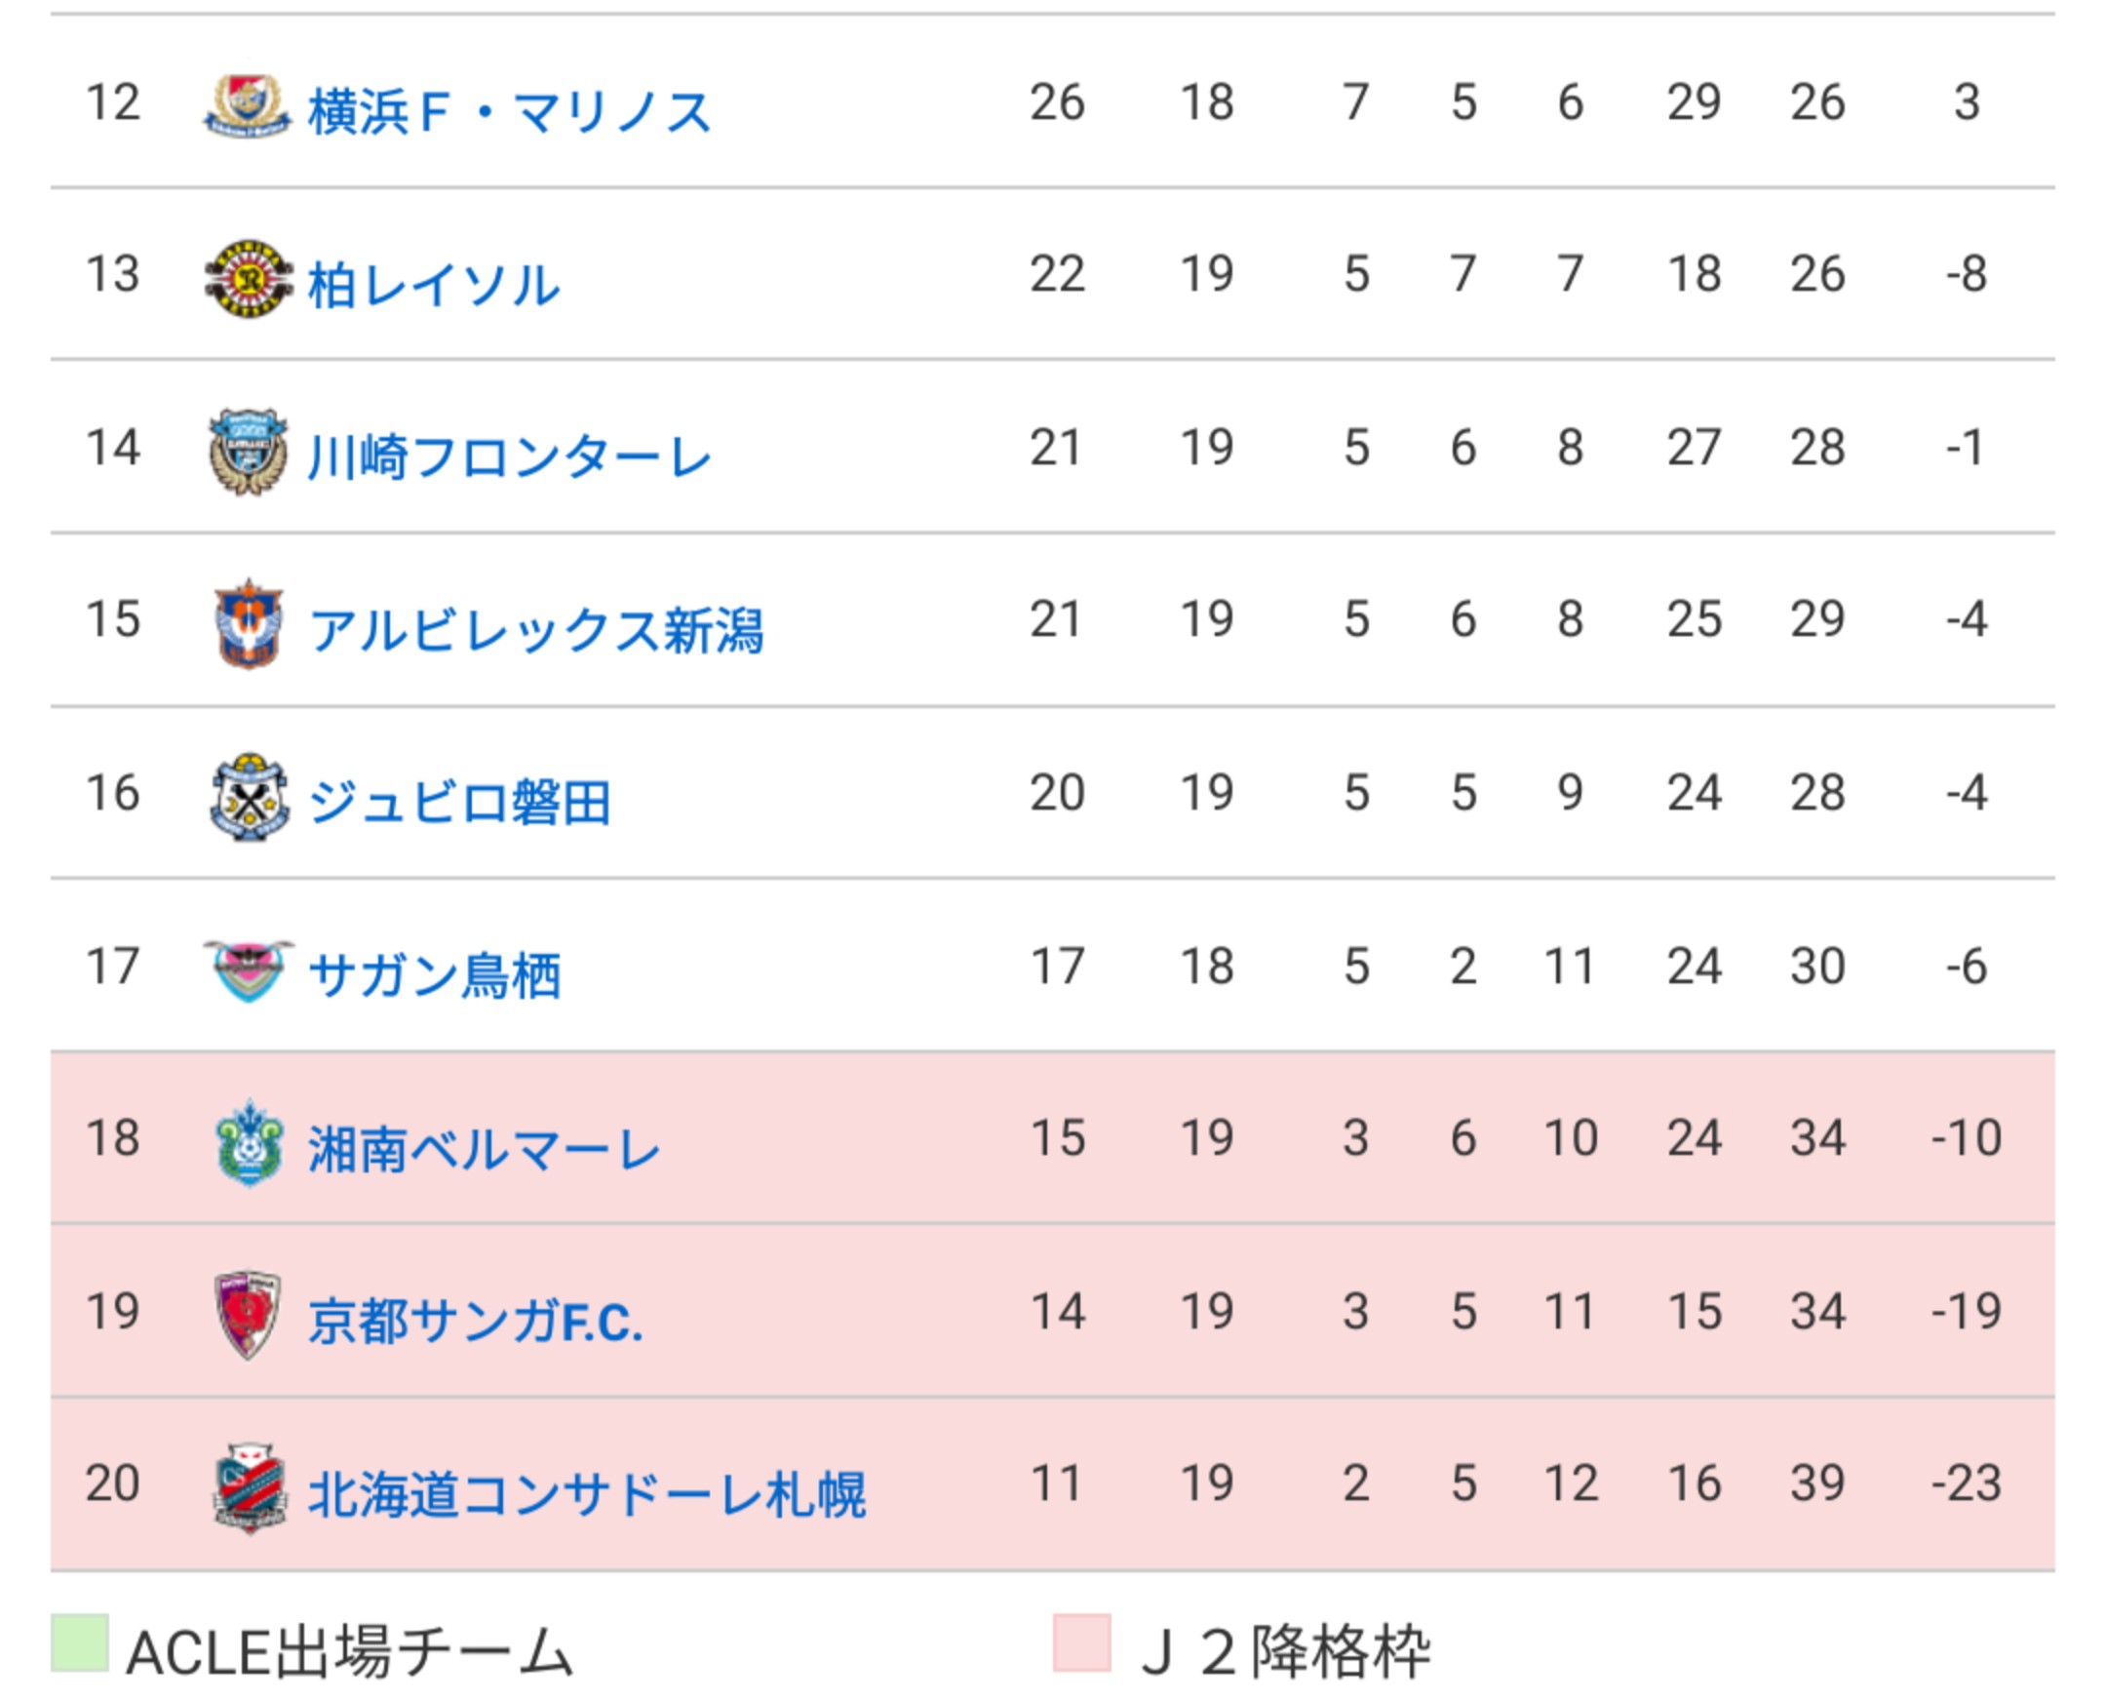Image resolution: width=2106 pixels, height=1702 pixels.
Task: Click the Kashiwa Reysol club crest
Action: click(x=248, y=278)
